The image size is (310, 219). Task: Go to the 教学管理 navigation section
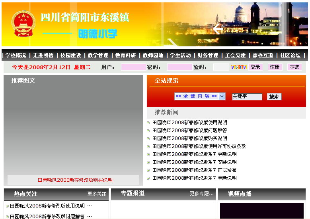coord(98,56)
